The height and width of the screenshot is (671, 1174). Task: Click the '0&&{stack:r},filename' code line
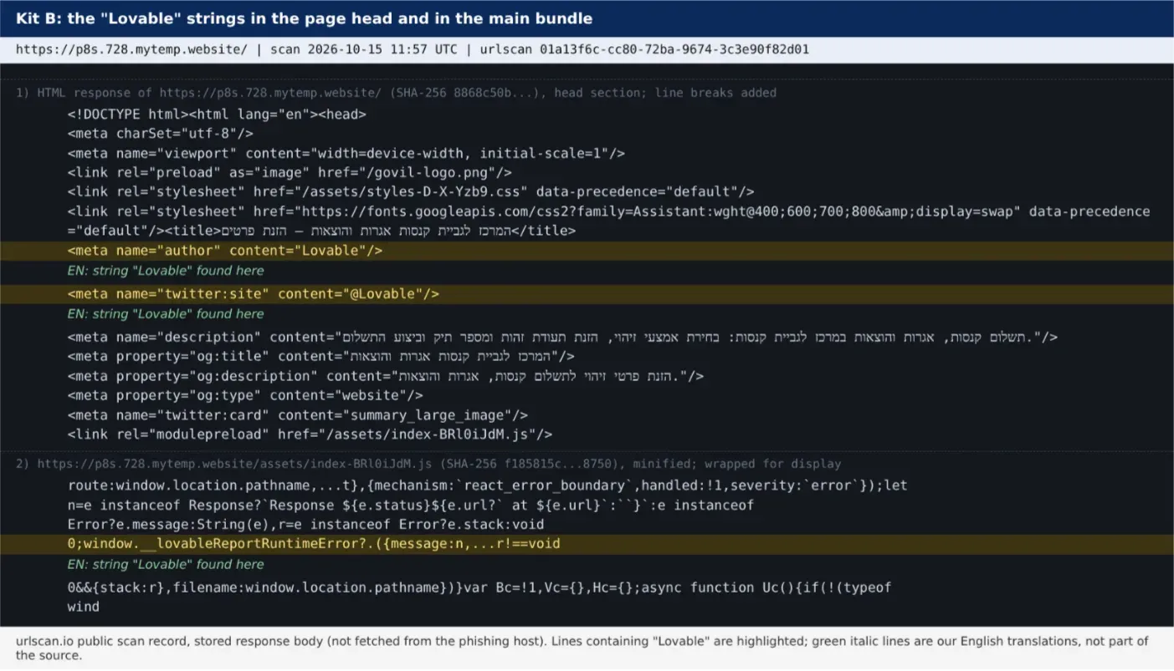479,587
